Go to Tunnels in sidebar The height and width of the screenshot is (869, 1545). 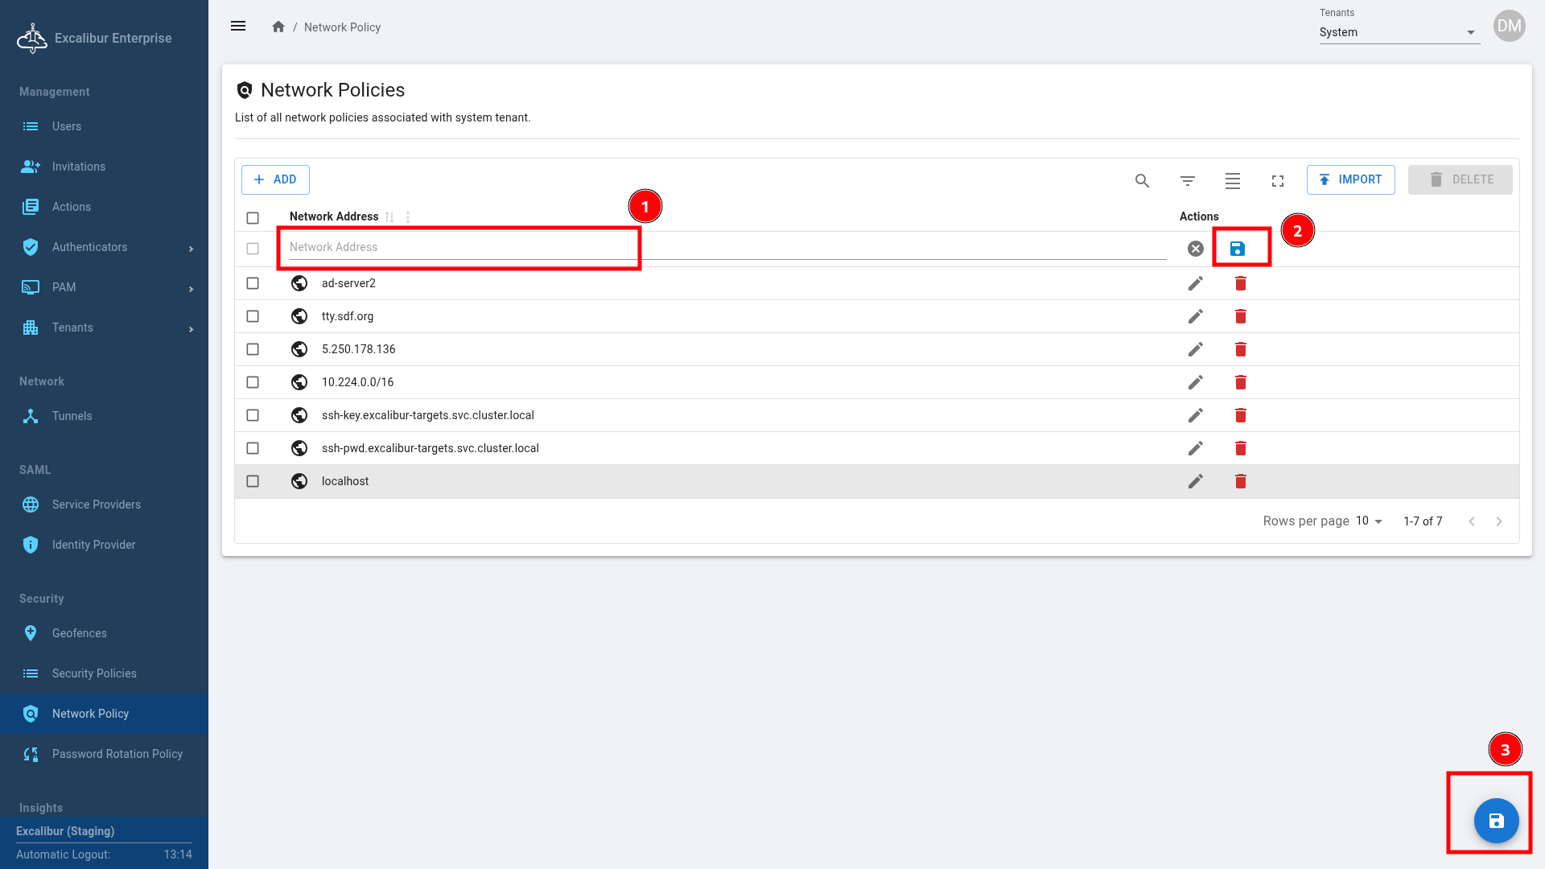pyautogui.click(x=72, y=416)
